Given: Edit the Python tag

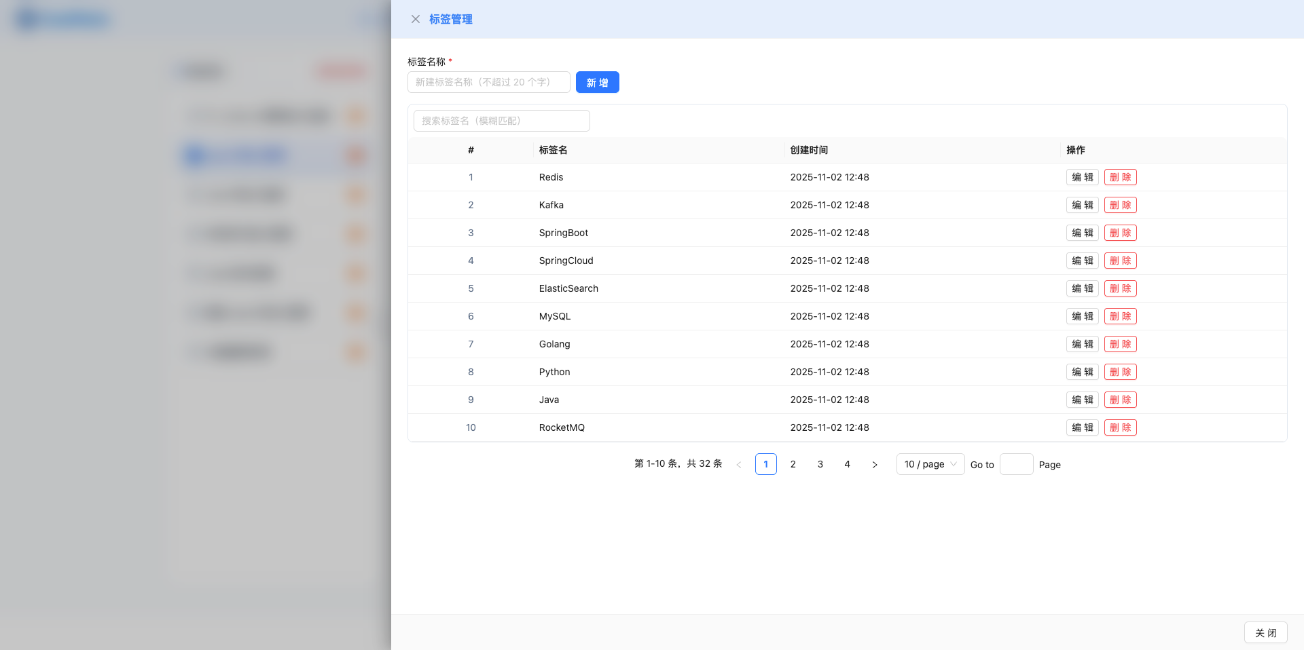Looking at the screenshot, I should click(x=1083, y=372).
